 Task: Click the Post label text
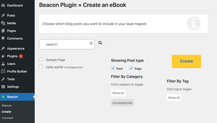point(119,69)
